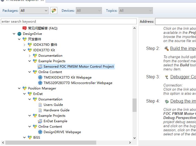Click the tree's horizontal scrollbar
196x146 pixels.
click(51, 143)
